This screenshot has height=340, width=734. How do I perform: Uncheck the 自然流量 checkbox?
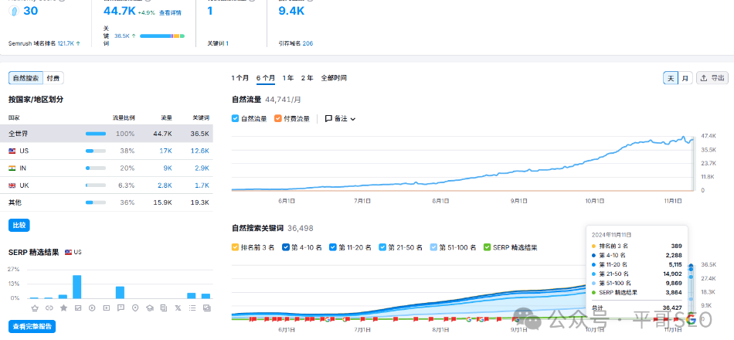tap(236, 119)
